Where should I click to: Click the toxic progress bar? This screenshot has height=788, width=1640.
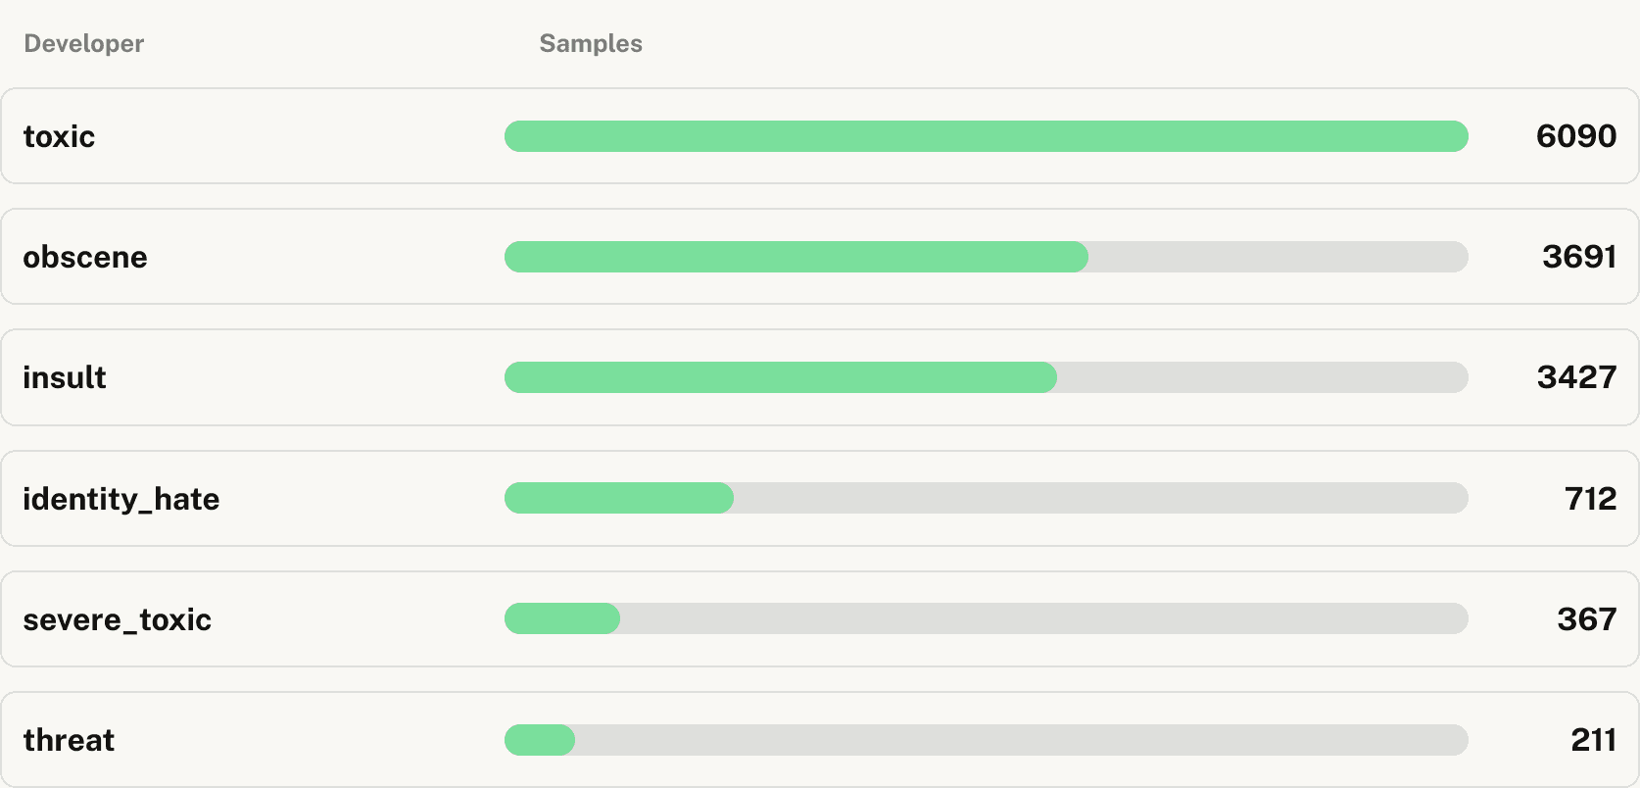point(986,136)
